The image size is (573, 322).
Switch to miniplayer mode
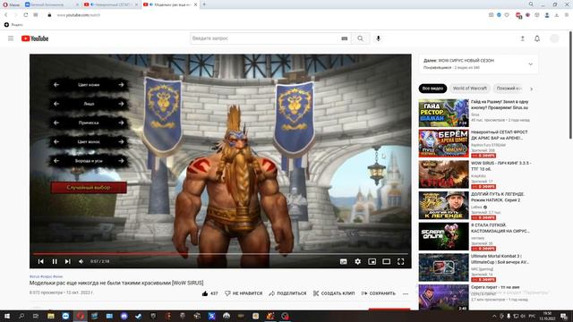372,261
